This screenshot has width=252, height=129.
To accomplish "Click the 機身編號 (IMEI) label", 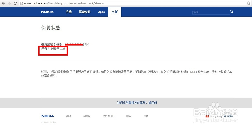I will coord(52,45).
